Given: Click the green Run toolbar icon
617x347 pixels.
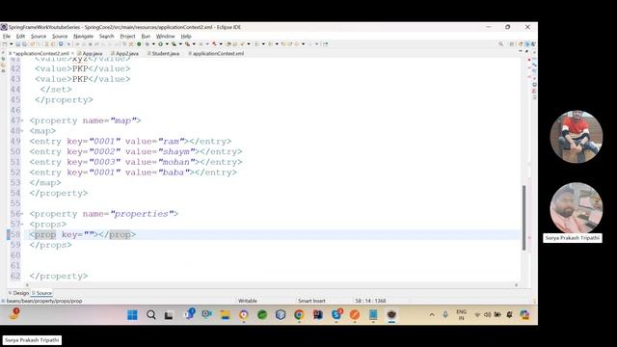Looking at the screenshot, I should [x=160, y=44].
